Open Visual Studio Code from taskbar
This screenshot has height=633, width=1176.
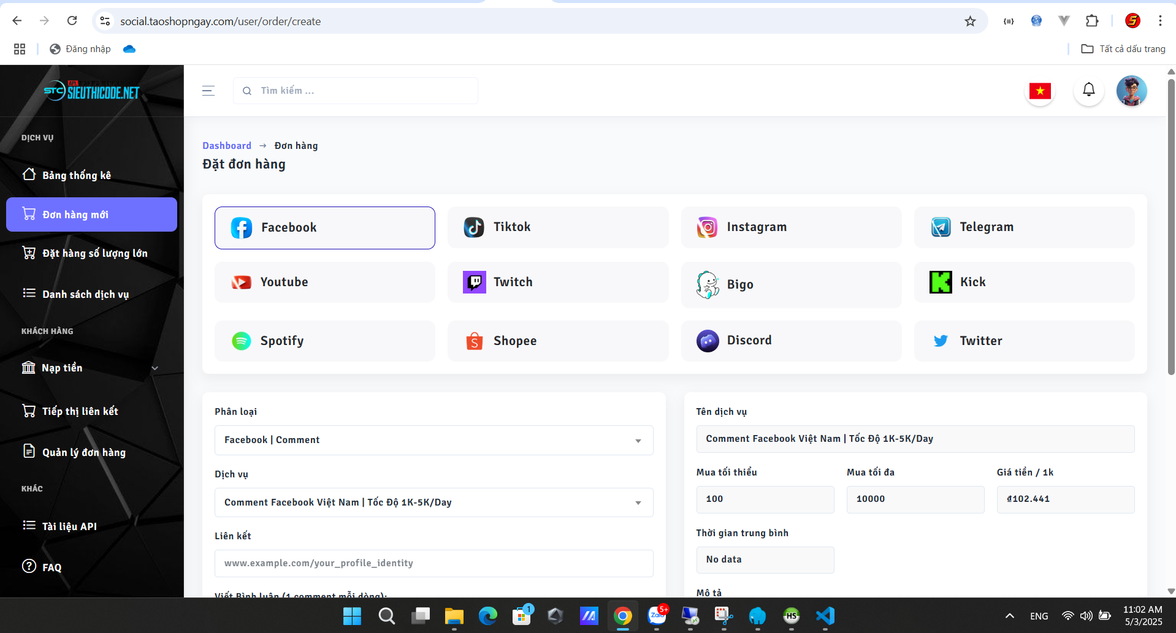pyautogui.click(x=825, y=615)
